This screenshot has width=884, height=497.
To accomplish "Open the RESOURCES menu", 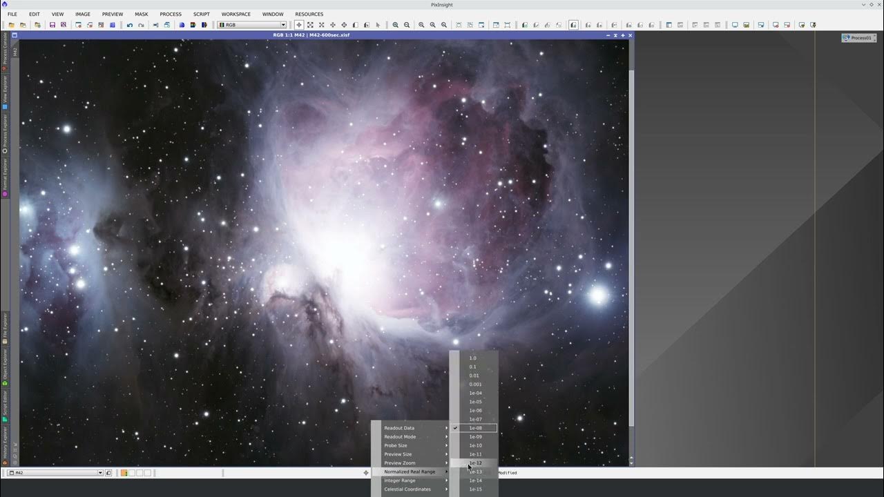I will click(309, 14).
